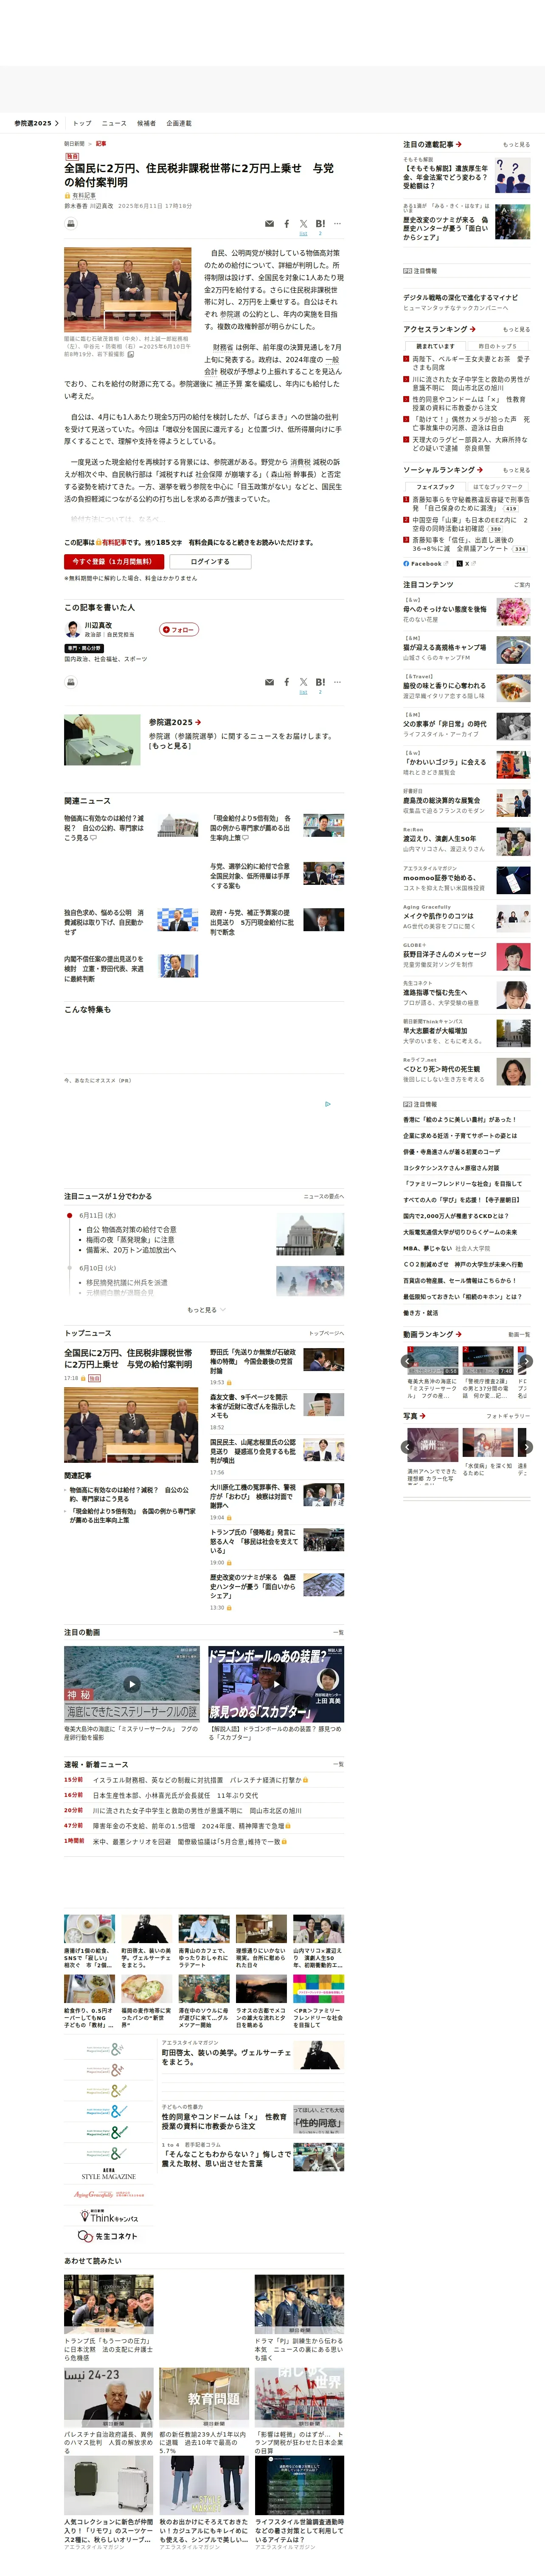Follow author 川辺真改 with フォロー button
This screenshot has height=2550, width=545.
[179, 629]
